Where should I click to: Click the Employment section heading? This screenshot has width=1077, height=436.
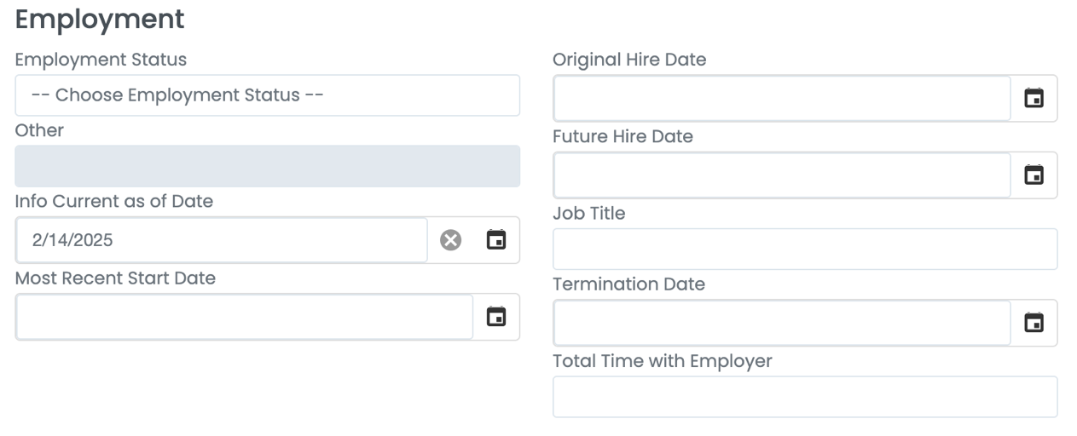tap(99, 20)
